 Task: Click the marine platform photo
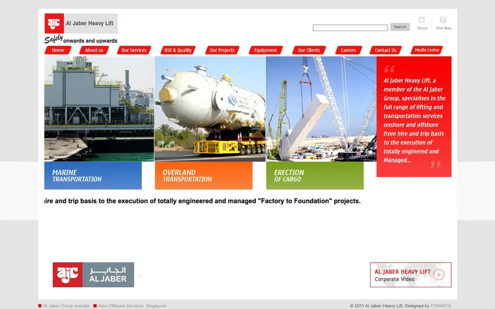pyautogui.click(x=99, y=109)
